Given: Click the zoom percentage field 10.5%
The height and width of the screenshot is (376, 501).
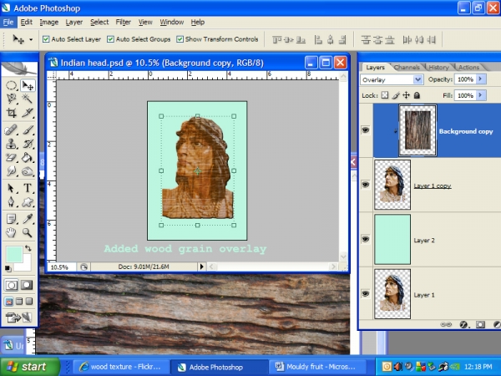Looking at the screenshot, I should 61,267.
